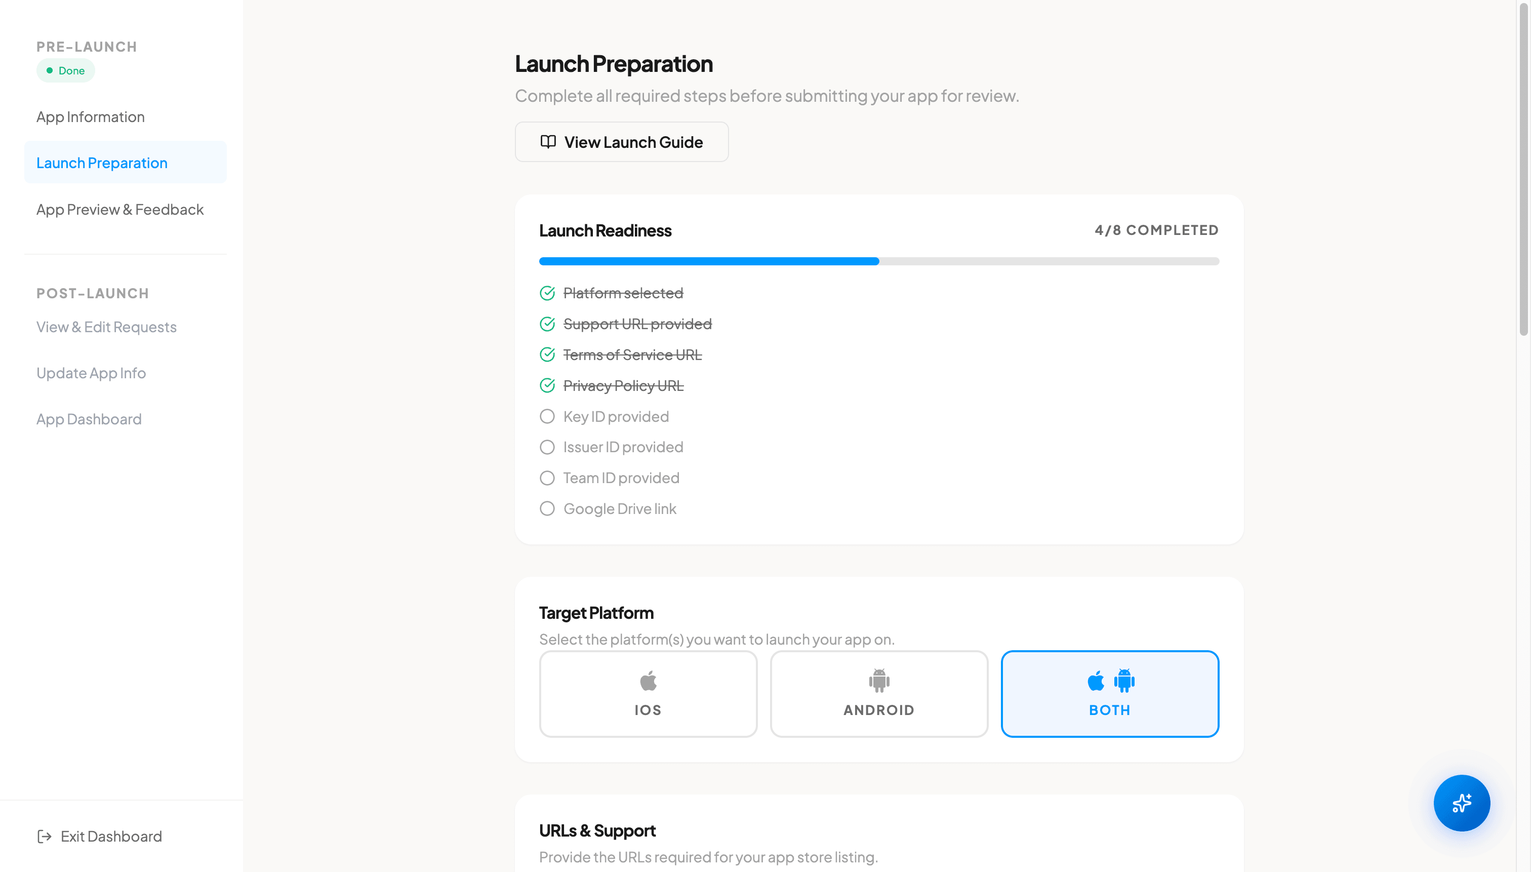Click the empty circle beside Team ID provided
The image size is (1531, 872).
point(547,478)
